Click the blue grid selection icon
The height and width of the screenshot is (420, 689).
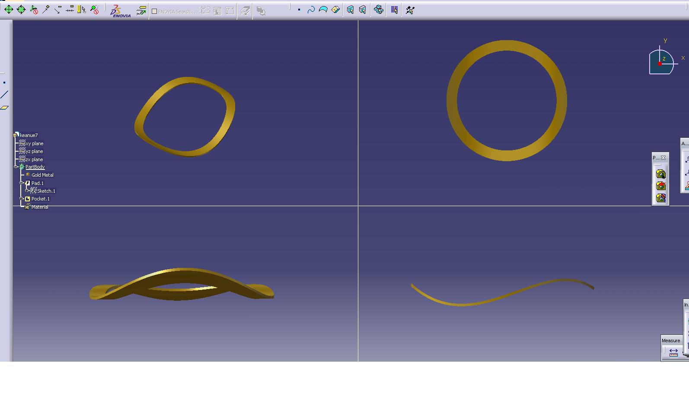point(394,10)
